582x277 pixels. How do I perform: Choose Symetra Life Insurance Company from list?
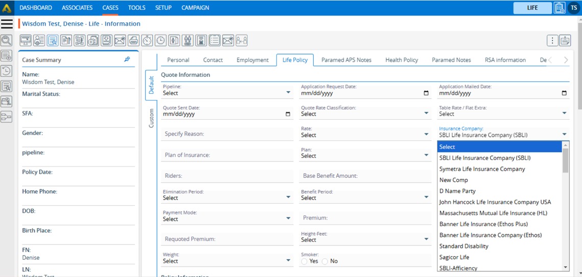point(482,169)
